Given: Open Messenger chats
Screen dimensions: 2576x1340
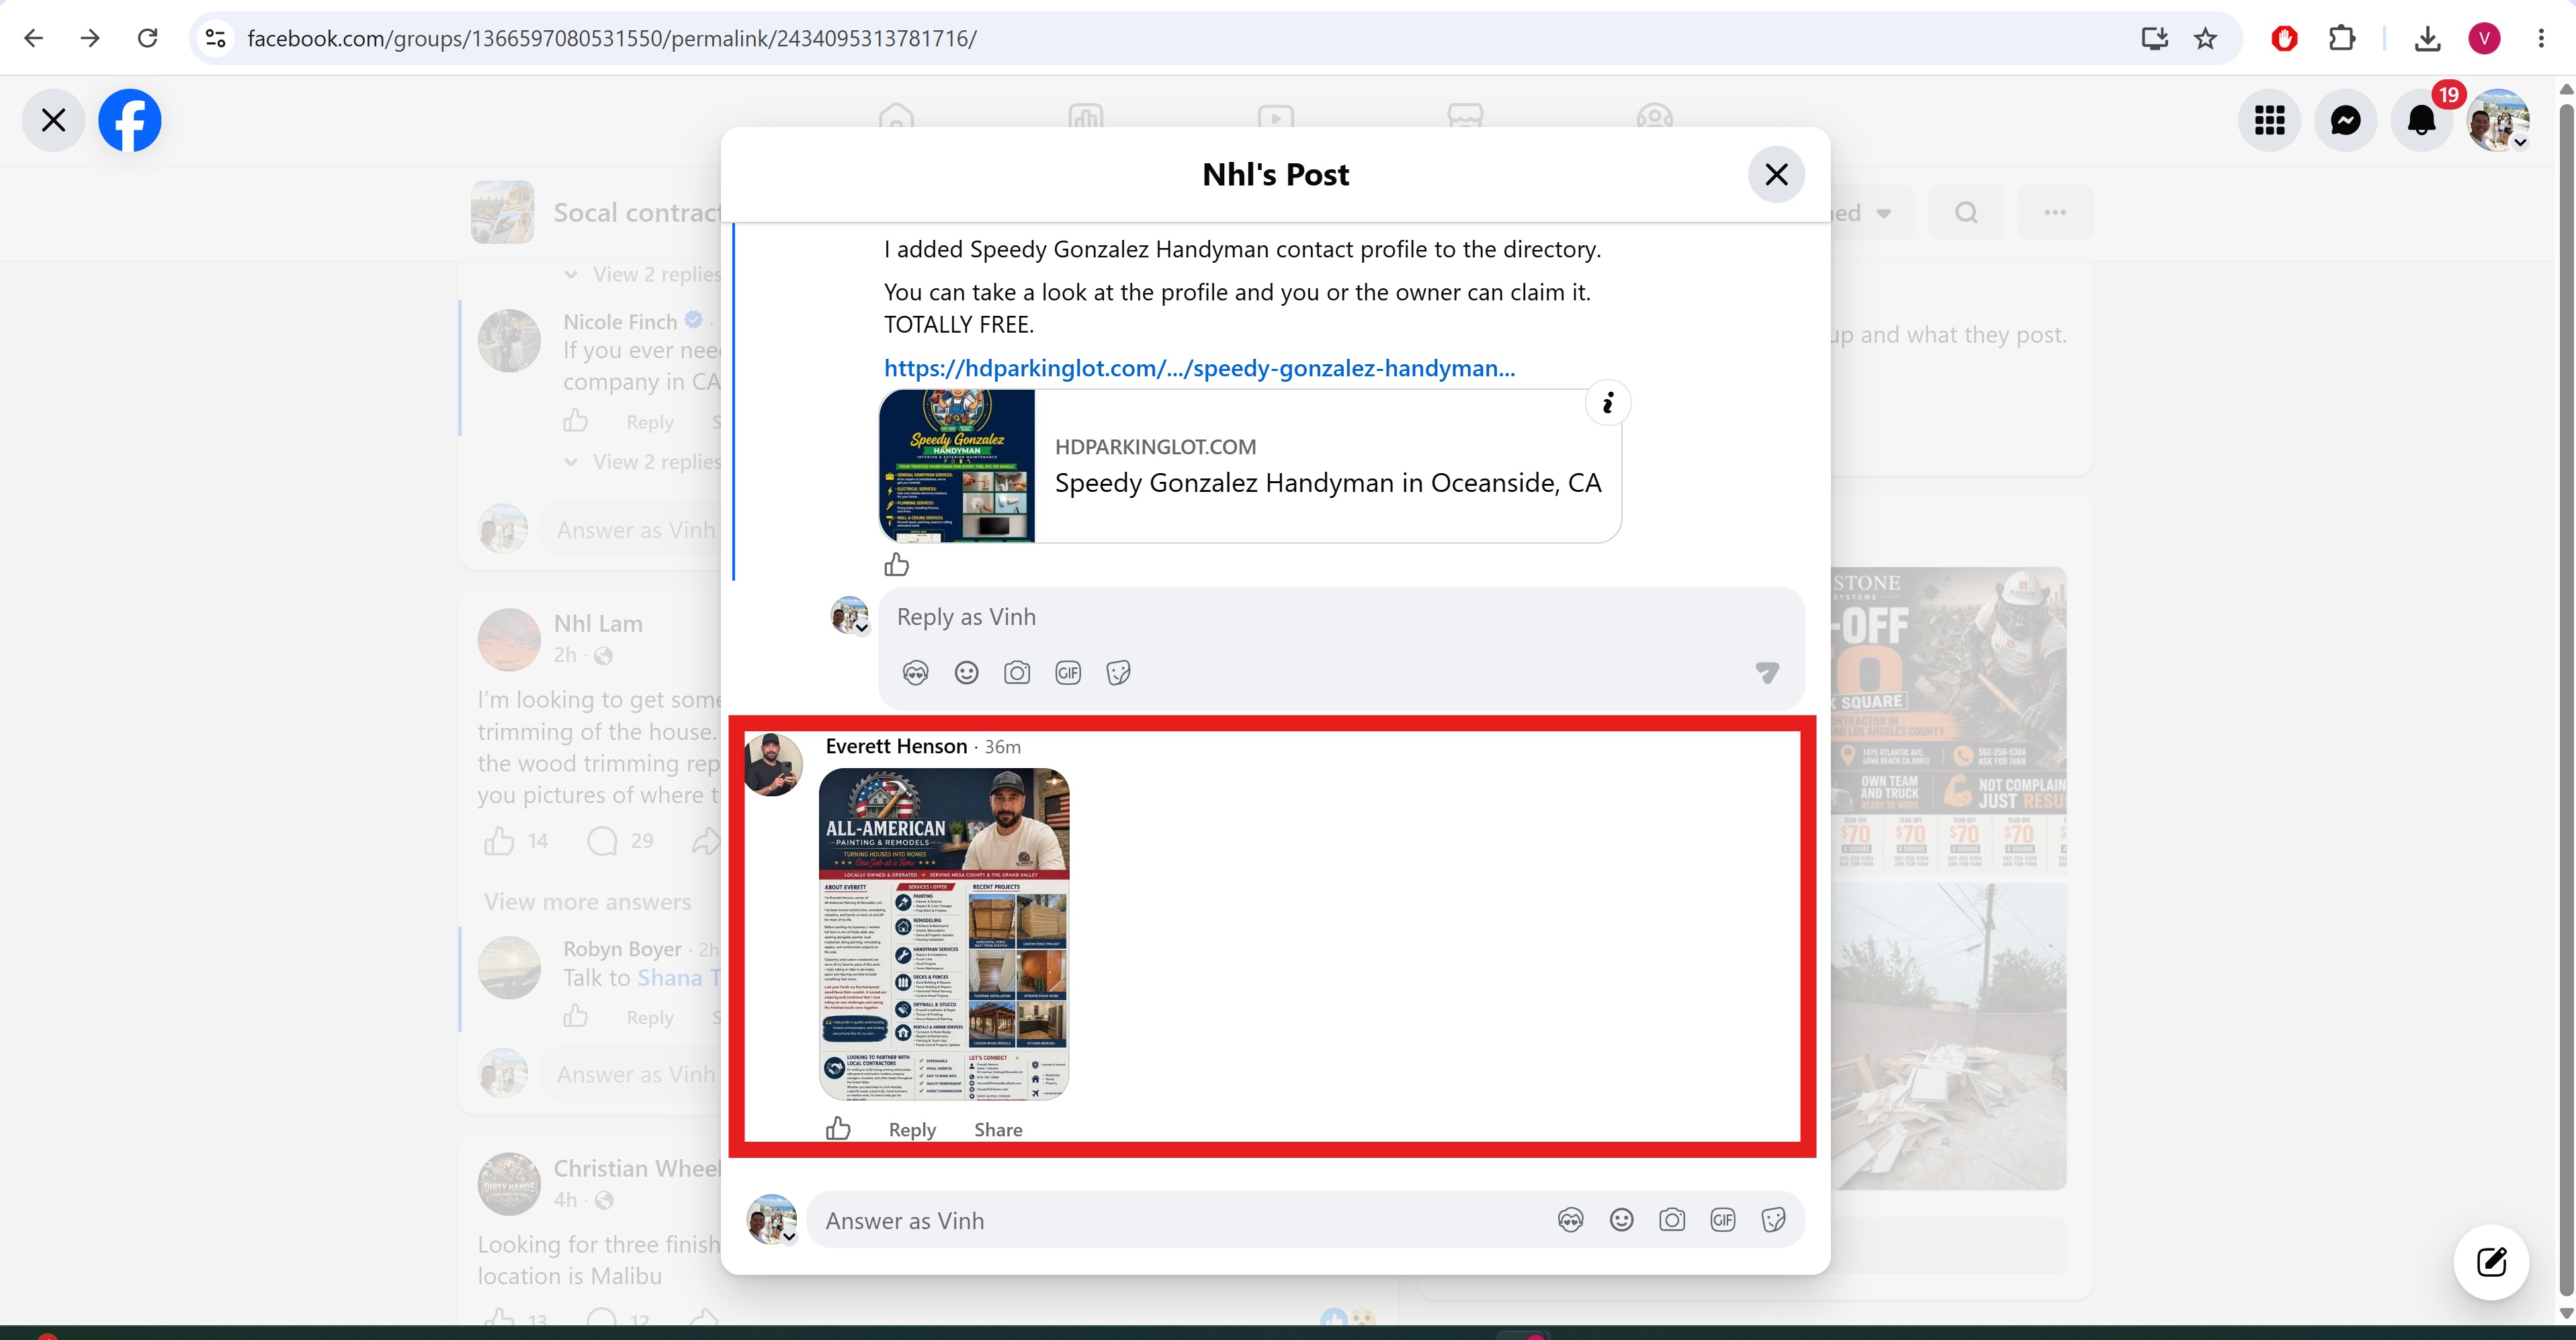Looking at the screenshot, I should (x=2346, y=120).
